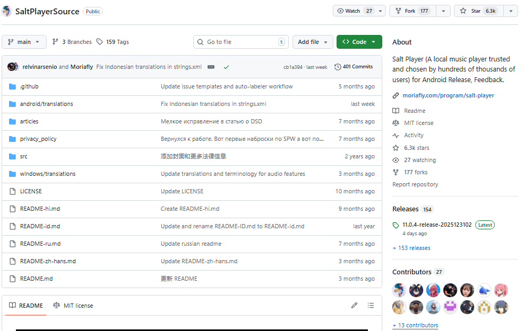Open README-id.md file

40,226
